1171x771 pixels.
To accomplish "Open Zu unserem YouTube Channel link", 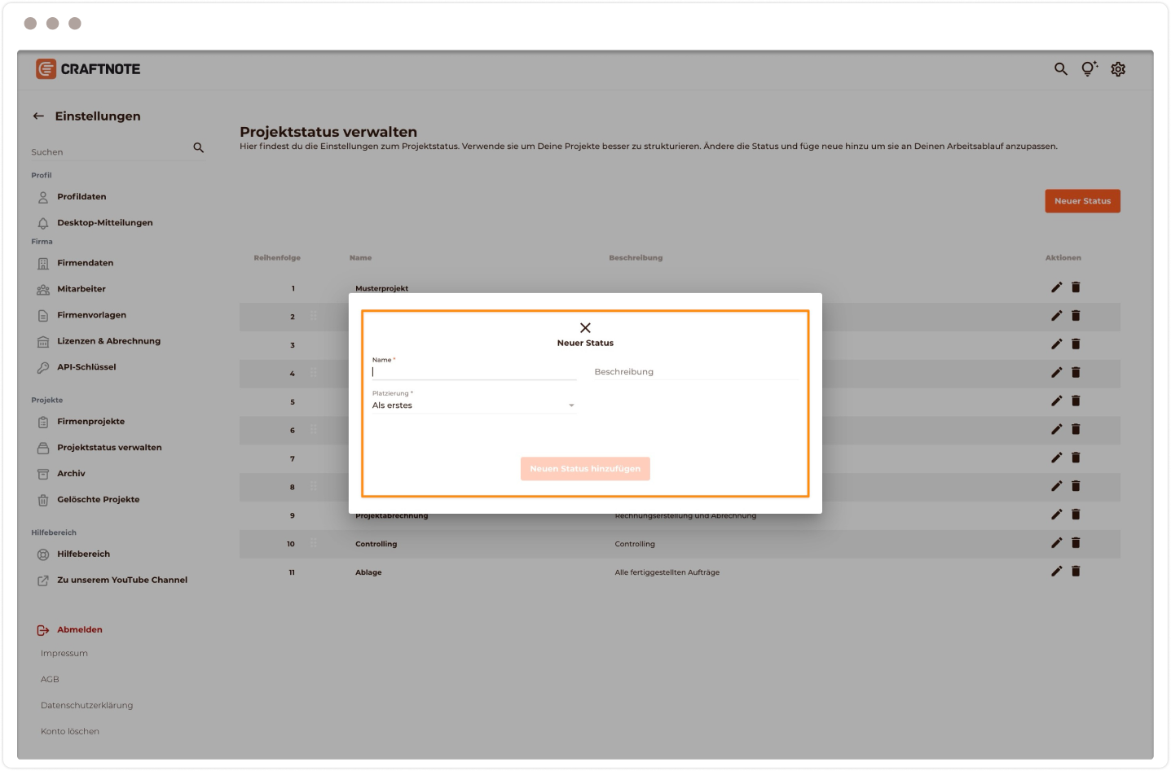I will click(121, 580).
